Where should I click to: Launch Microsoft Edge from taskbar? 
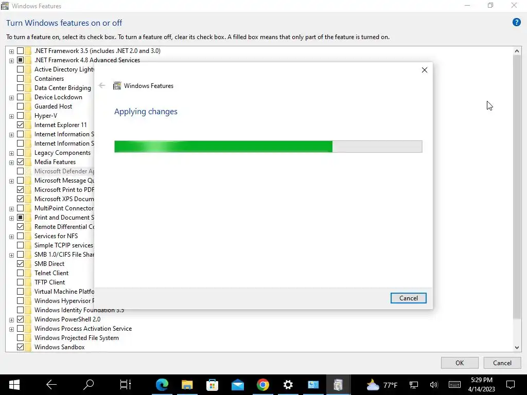(162, 385)
